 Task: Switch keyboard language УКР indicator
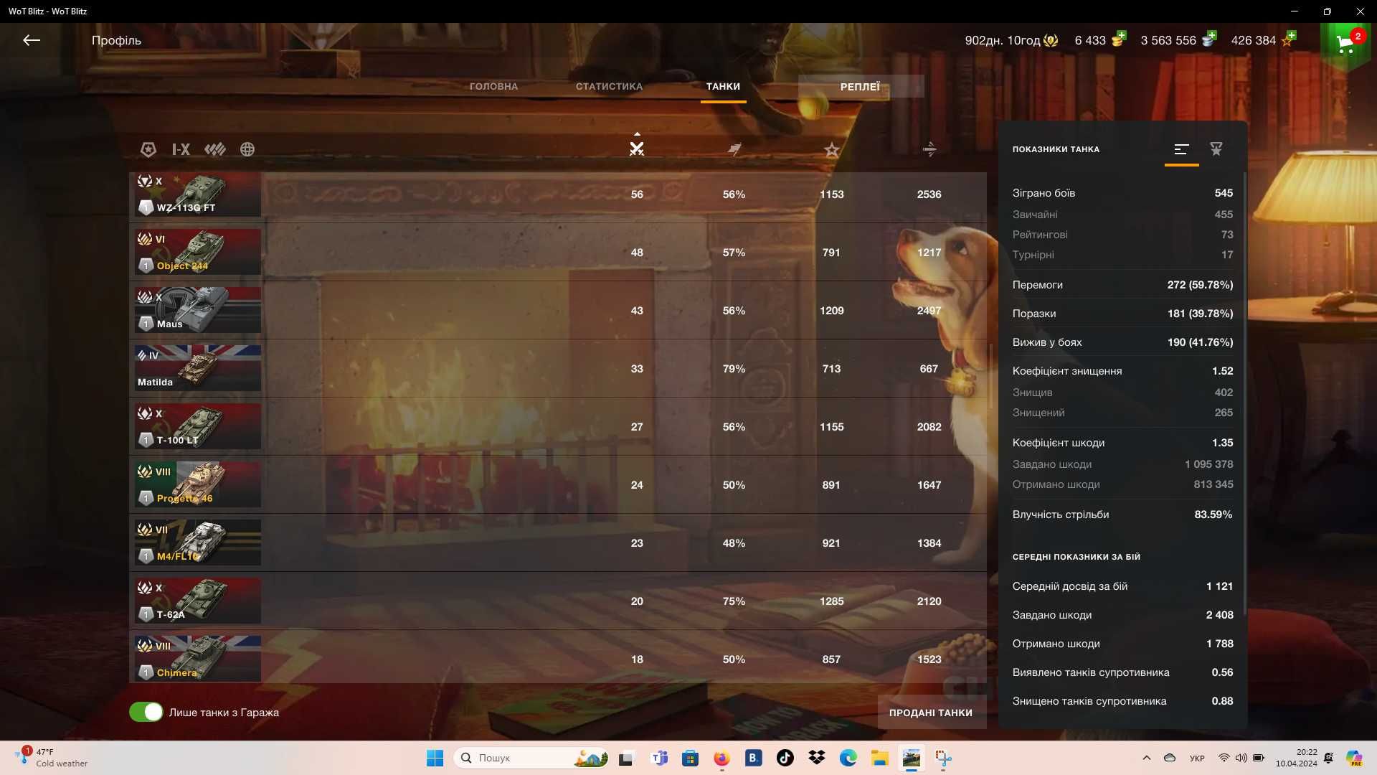[1197, 758]
